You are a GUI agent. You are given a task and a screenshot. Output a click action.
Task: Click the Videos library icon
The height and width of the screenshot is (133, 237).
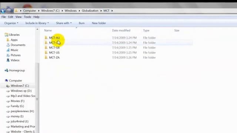coord(8,60)
